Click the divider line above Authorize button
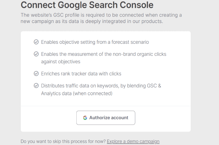Screen dimensions: 219x145 106,106
